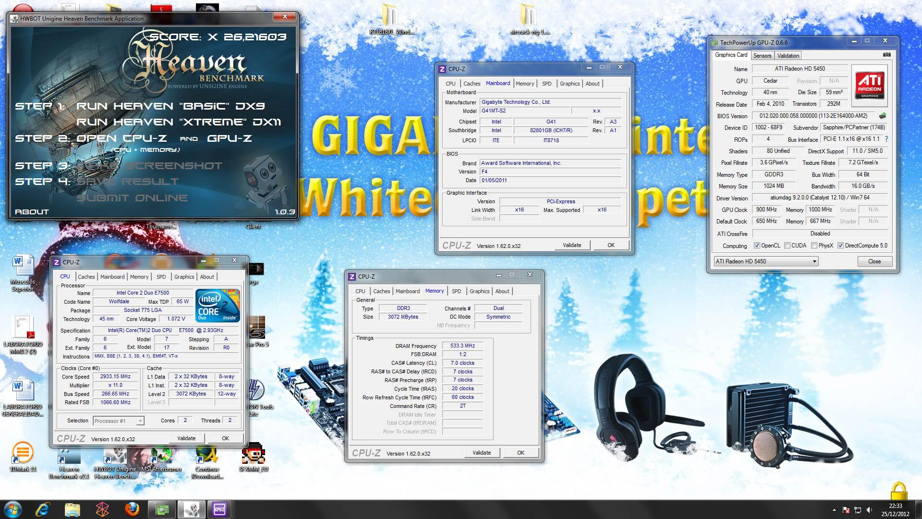Image resolution: width=922 pixels, height=519 pixels.
Task: Click the ATI Radeon logo in GPU-Z
Action: pyautogui.click(x=869, y=86)
